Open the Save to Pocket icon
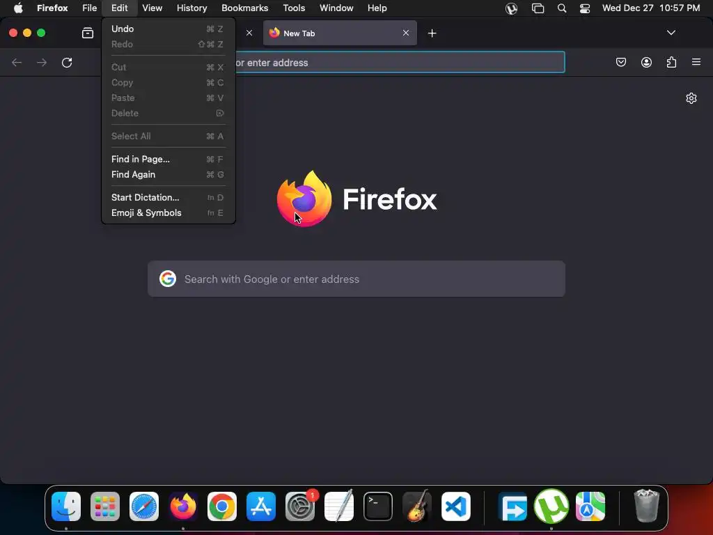Viewport: 713px width, 535px height. (x=620, y=62)
